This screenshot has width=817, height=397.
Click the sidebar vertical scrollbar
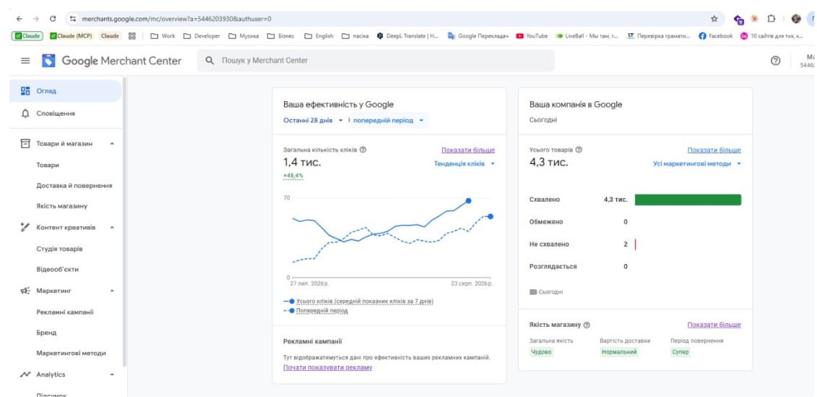point(124,222)
